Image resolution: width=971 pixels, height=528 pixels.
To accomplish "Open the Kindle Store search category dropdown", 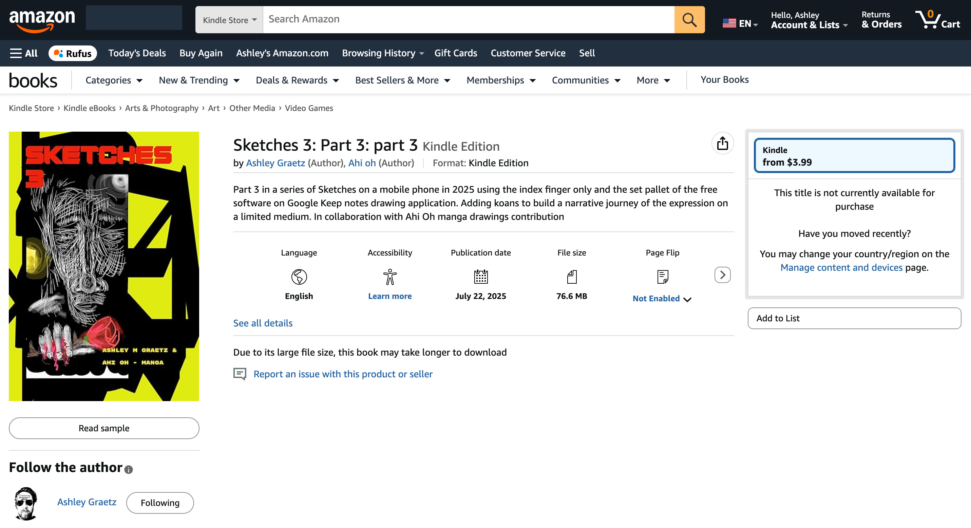I will click(x=229, y=20).
